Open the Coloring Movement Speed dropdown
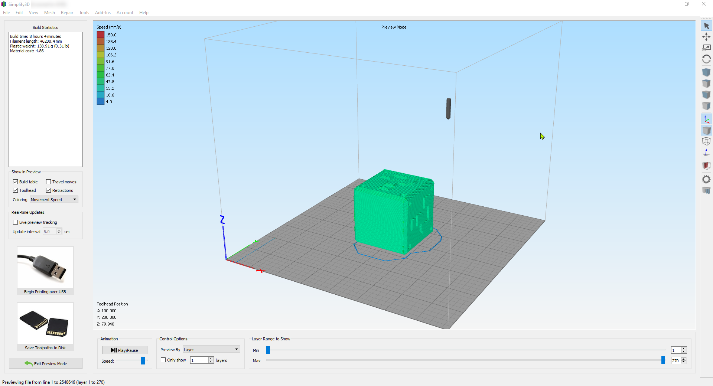 pyautogui.click(x=54, y=200)
